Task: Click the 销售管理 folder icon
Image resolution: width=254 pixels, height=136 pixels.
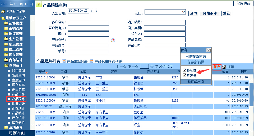Action: tap(6, 23)
